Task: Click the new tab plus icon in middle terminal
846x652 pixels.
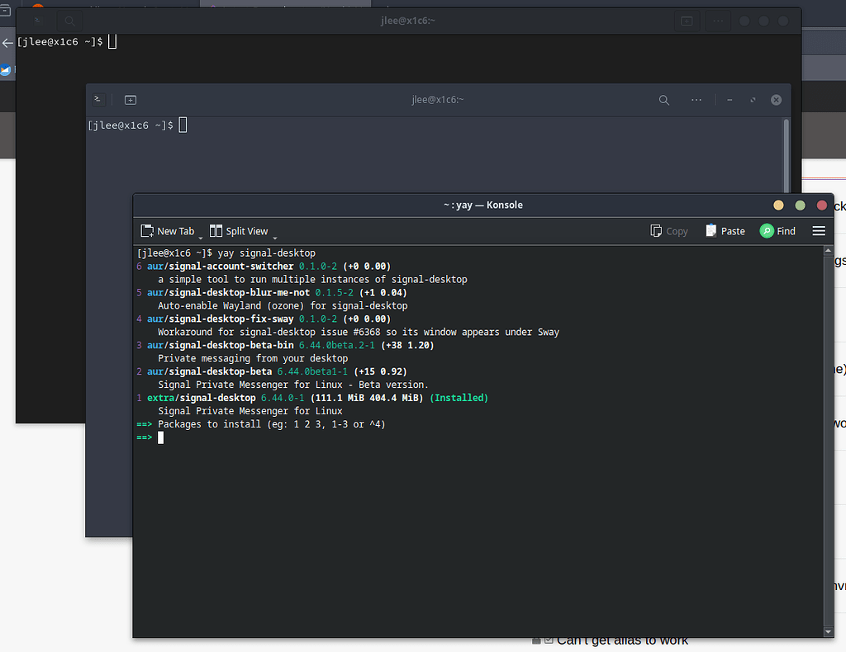Action: pyautogui.click(x=130, y=99)
